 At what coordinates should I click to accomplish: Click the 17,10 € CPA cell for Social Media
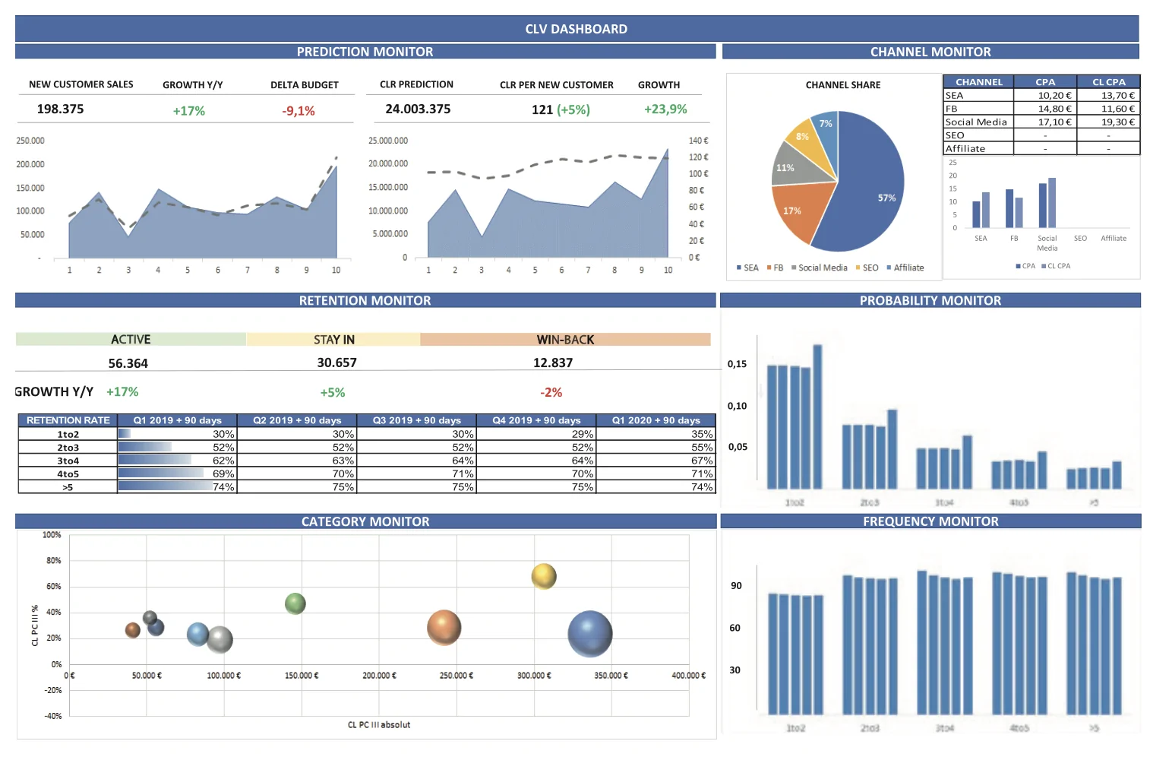(x=1045, y=122)
